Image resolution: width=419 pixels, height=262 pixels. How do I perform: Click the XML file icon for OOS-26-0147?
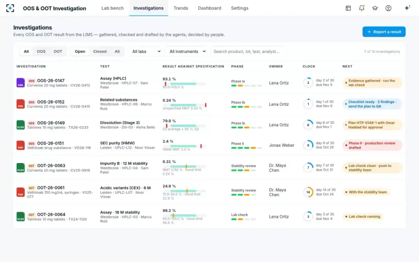tap(21, 83)
